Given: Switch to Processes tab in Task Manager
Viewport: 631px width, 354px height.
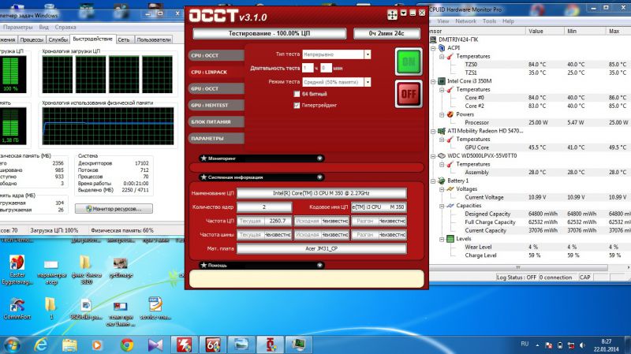Looking at the screenshot, I should click(32, 39).
